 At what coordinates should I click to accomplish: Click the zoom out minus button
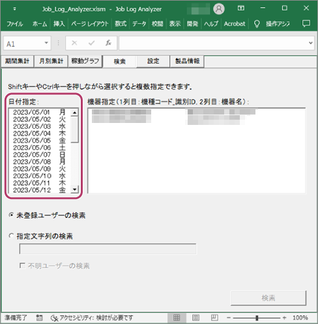click(229, 317)
